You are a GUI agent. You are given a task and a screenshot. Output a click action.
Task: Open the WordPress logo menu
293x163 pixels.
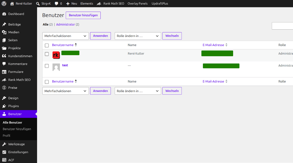[4, 4]
